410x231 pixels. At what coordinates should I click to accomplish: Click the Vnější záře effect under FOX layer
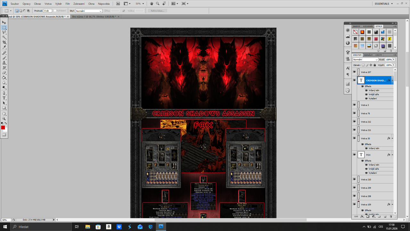click(374, 169)
